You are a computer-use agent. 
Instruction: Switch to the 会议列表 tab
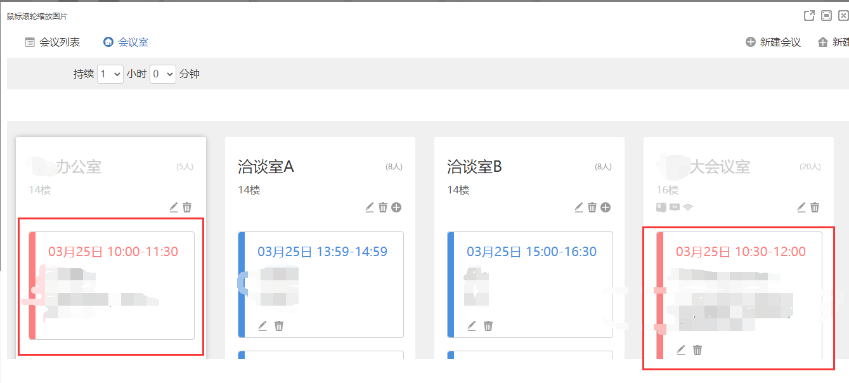coord(53,42)
